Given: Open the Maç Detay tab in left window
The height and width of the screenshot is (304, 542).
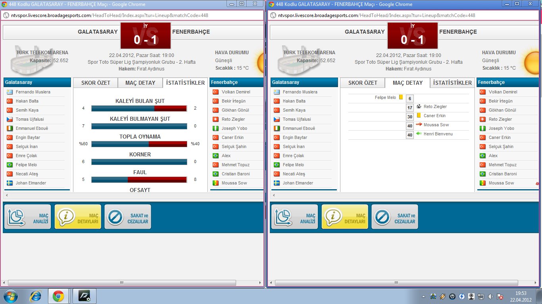Looking at the screenshot, I should coord(140,83).
